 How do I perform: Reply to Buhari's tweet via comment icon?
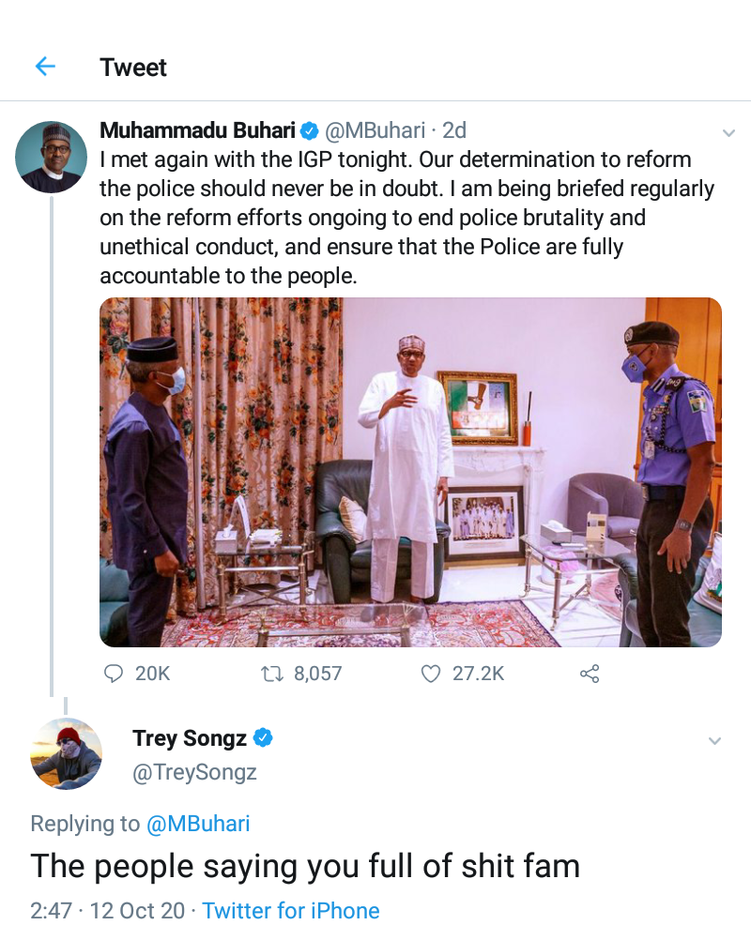click(x=114, y=673)
